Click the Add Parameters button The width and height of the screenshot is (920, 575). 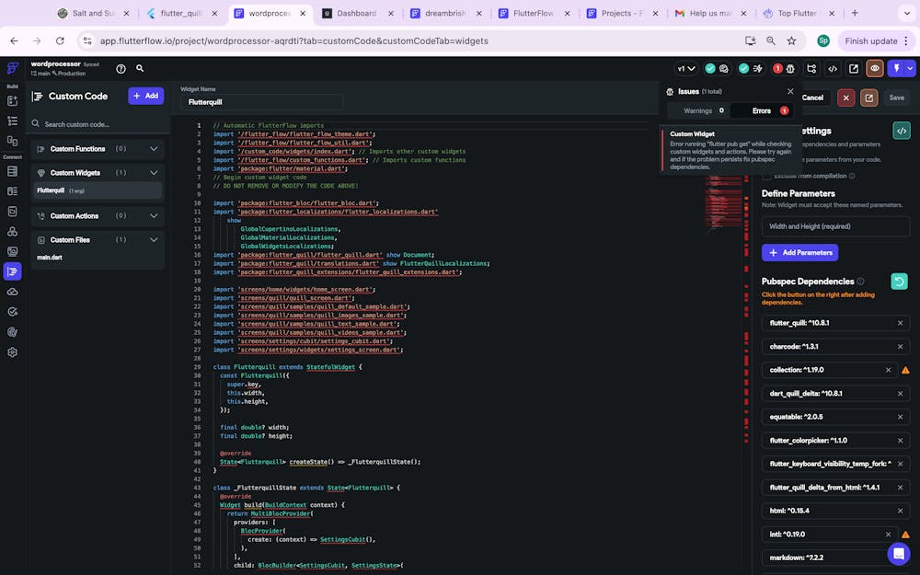pyautogui.click(x=799, y=253)
